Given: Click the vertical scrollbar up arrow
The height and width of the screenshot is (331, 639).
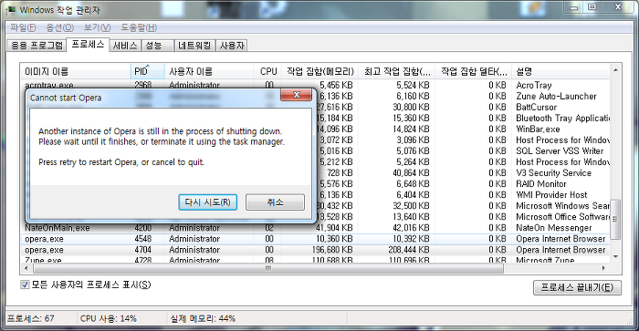Looking at the screenshot, I should (616, 70).
